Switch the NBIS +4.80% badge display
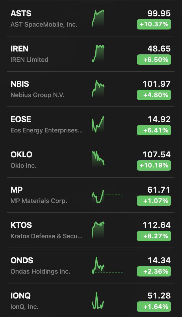 154,95
